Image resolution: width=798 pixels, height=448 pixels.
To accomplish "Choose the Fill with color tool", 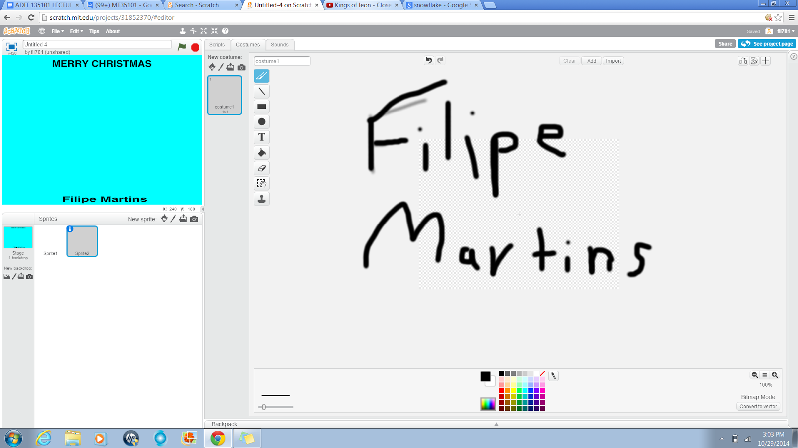I will 261,152.
